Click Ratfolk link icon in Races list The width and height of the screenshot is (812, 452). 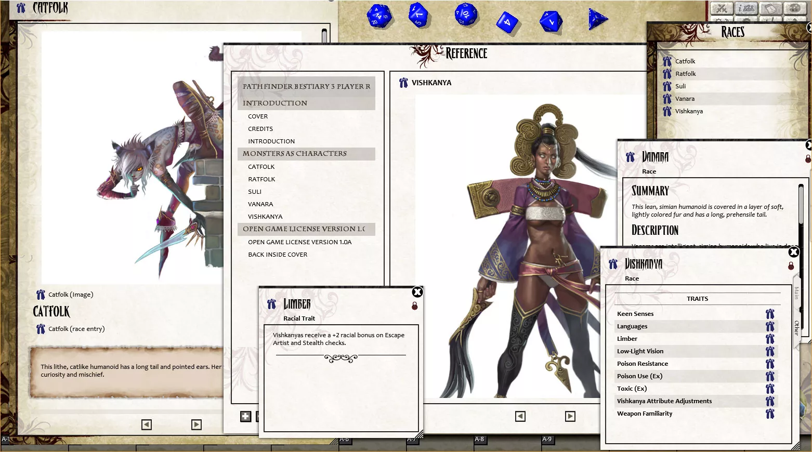click(667, 74)
